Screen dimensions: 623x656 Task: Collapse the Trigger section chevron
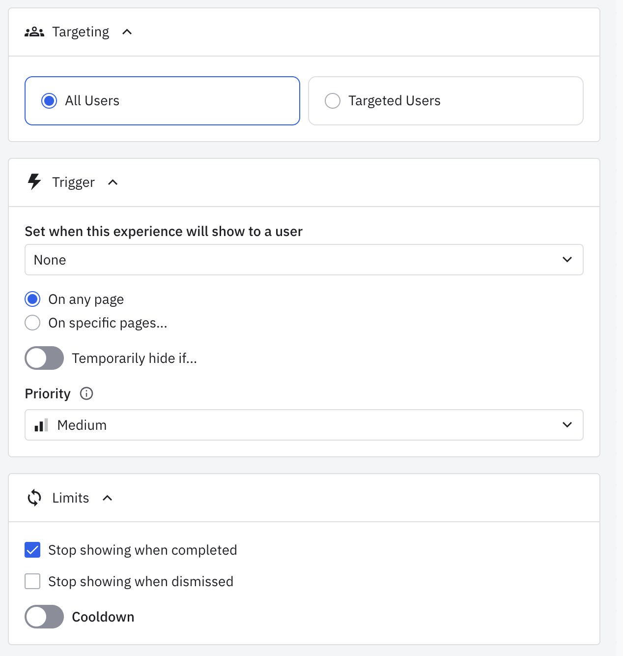[113, 182]
